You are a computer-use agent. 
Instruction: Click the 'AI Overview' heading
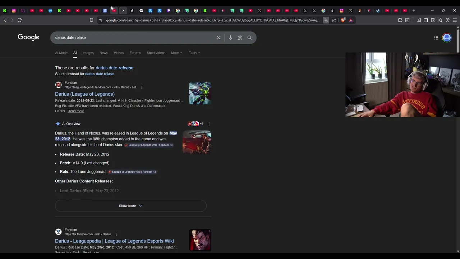[x=71, y=124]
